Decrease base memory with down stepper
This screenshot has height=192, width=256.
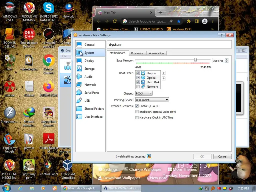click(x=226, y=62)
